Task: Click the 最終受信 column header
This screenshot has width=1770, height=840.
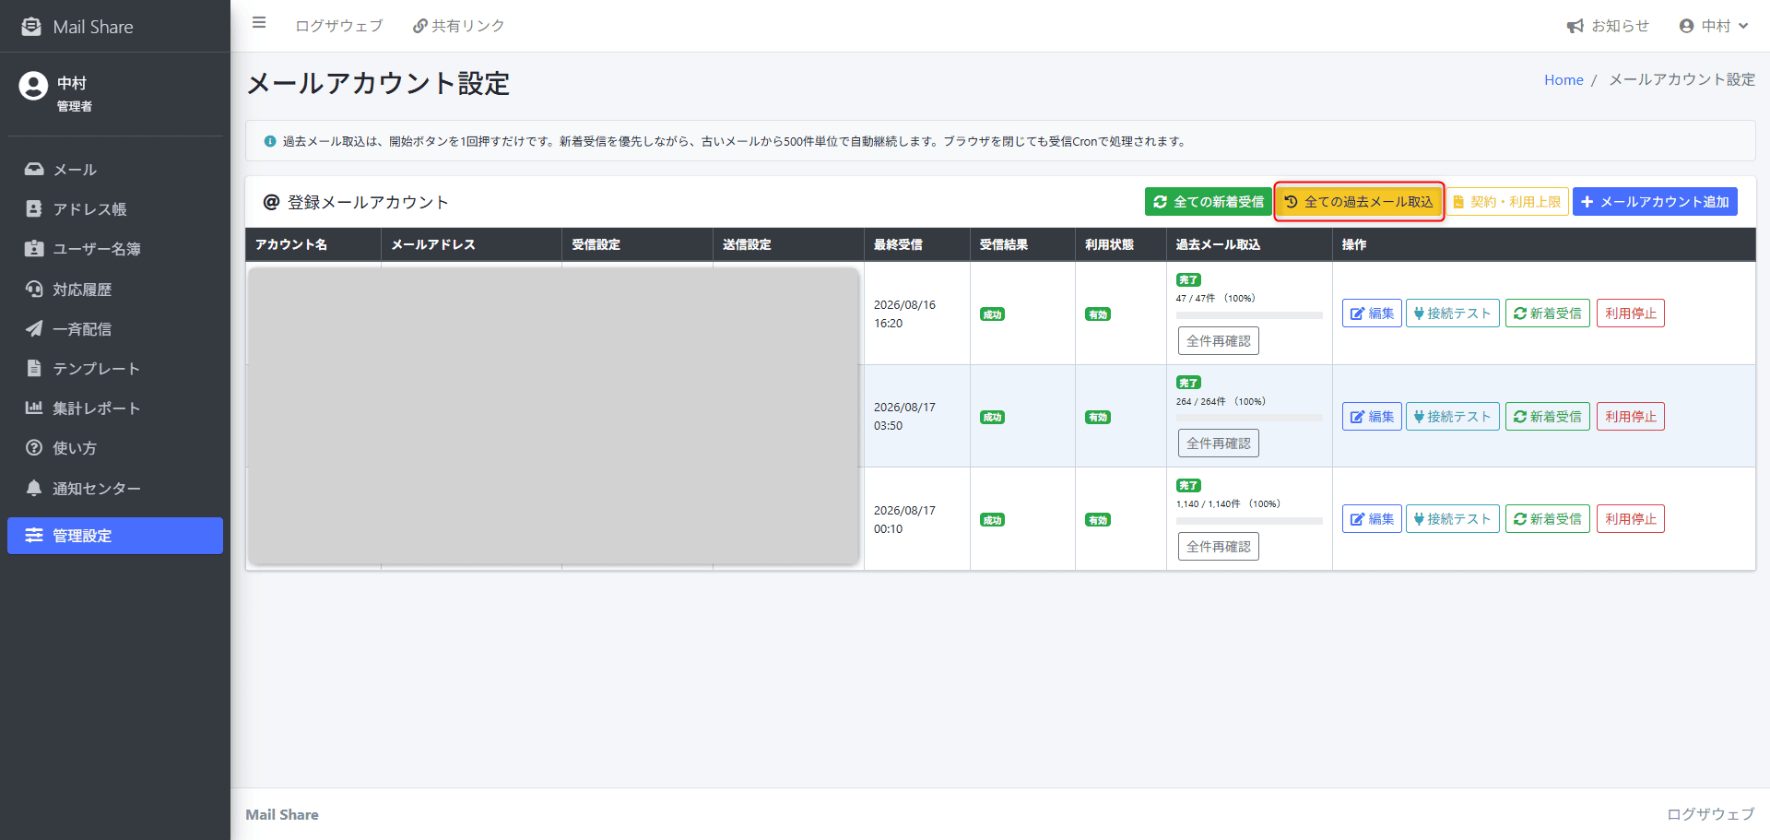Action: pyautogui.click(x=917, y=244)
